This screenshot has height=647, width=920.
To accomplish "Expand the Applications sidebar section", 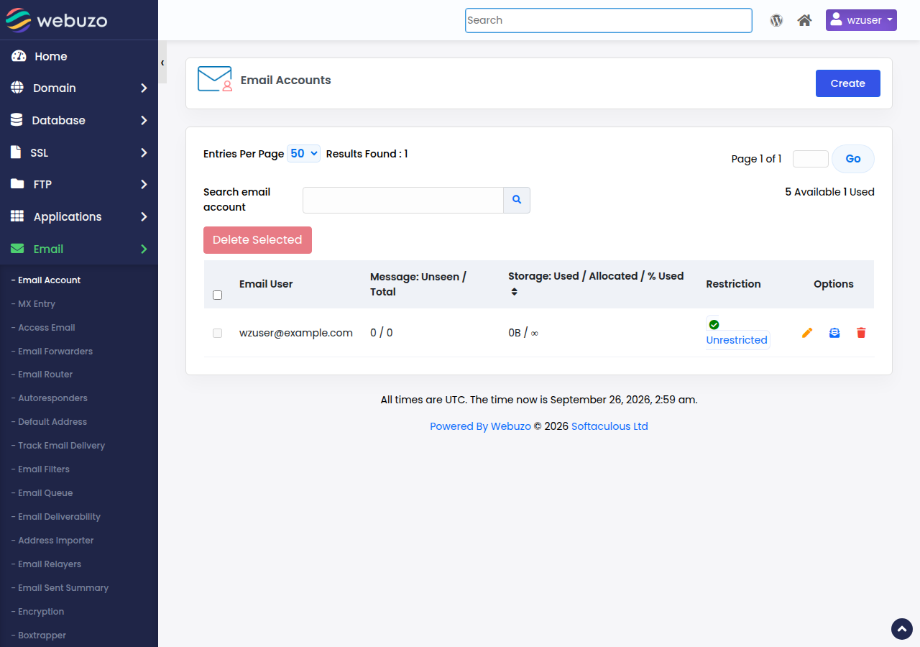I will 79,216.
